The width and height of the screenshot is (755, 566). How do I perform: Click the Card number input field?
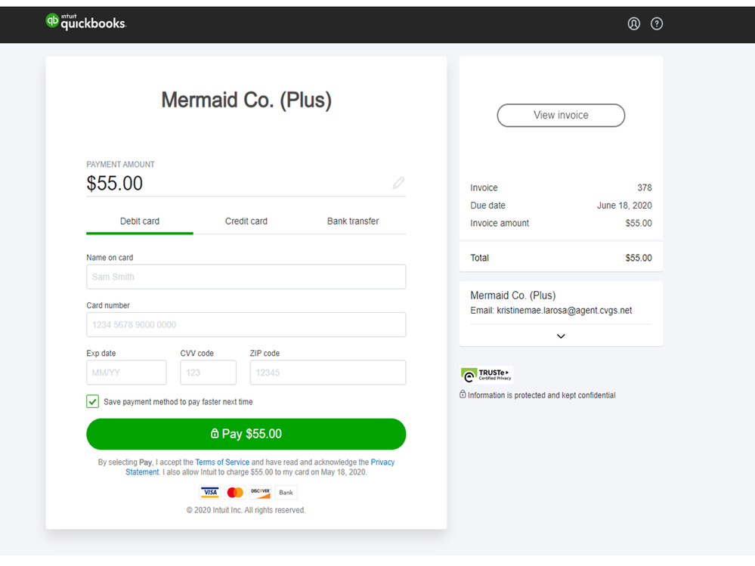point(246,325)
